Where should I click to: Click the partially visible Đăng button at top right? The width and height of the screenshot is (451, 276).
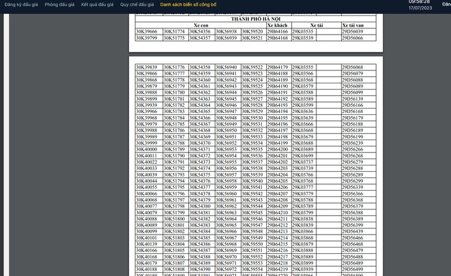[x=446, y=4]
